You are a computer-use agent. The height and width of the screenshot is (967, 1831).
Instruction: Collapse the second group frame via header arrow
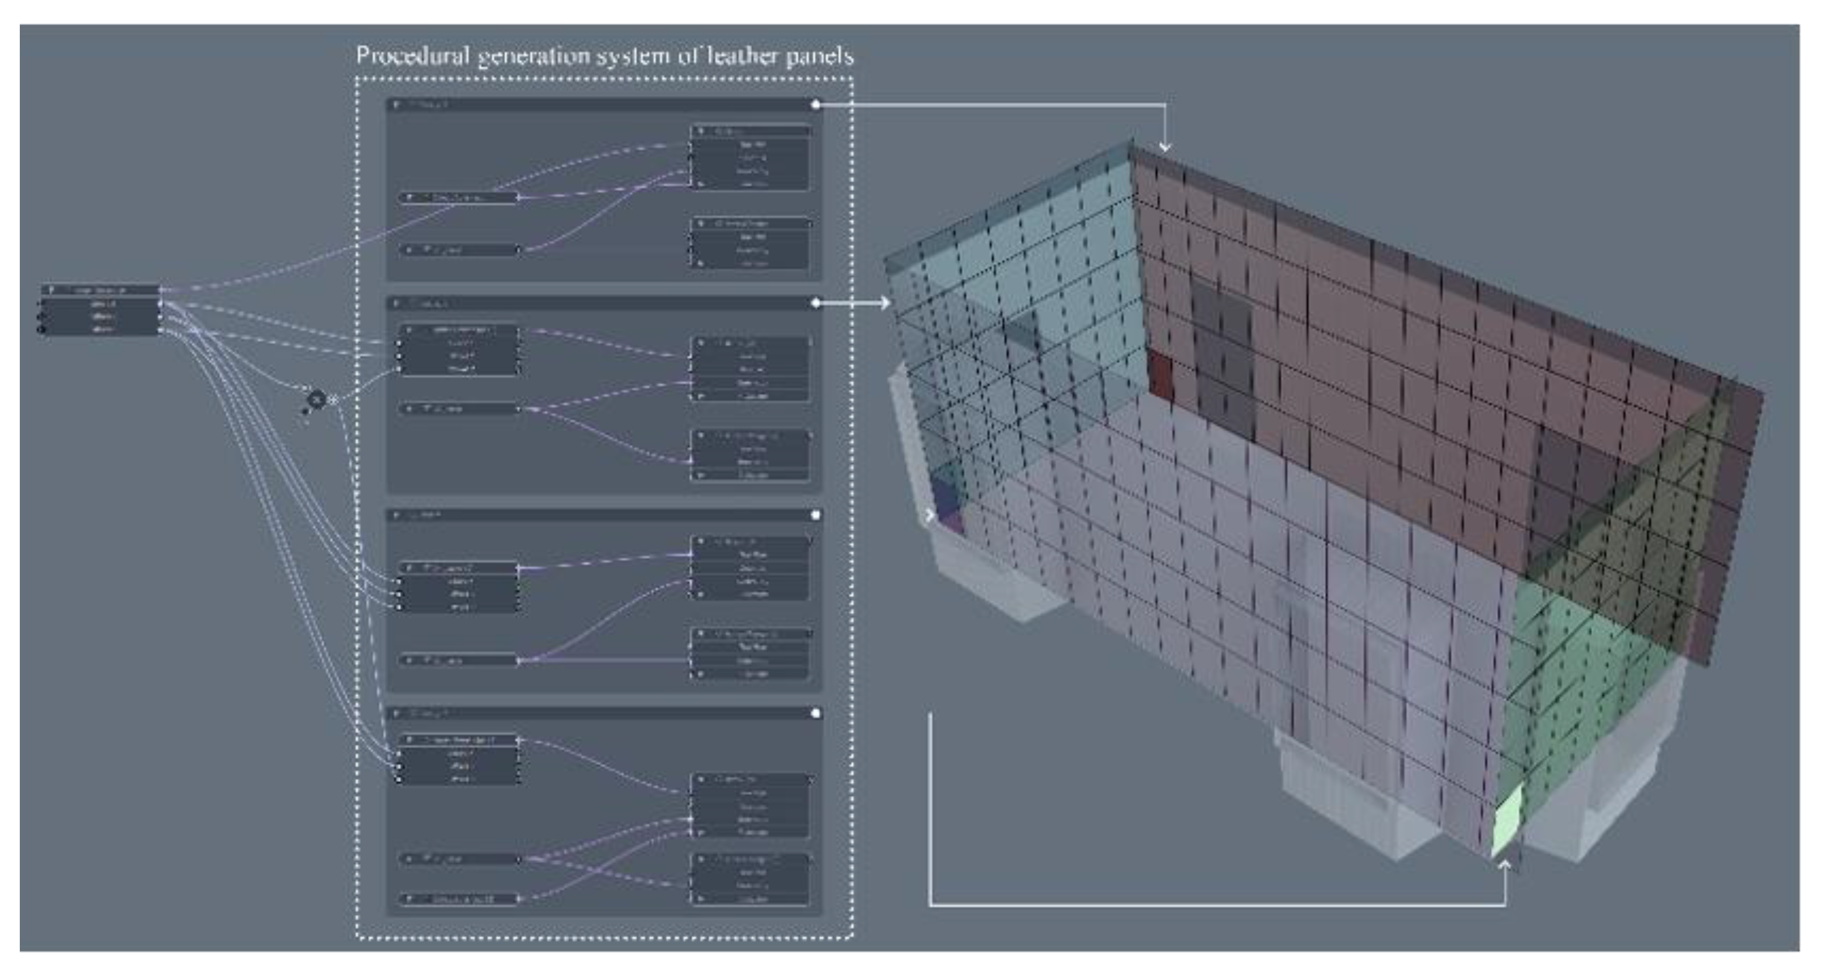(396, 303)
